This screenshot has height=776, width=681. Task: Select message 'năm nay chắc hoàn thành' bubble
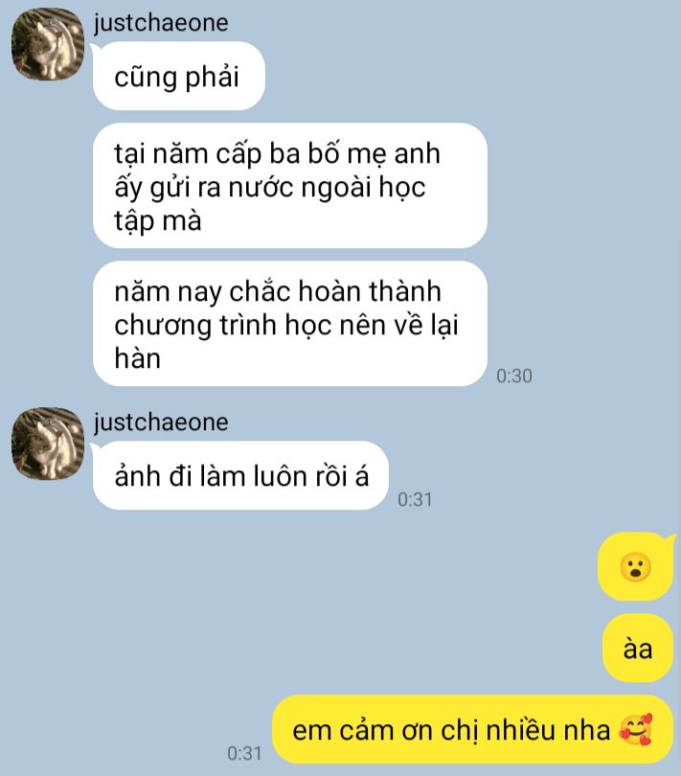pyautogui.click(x=290, y=324)
